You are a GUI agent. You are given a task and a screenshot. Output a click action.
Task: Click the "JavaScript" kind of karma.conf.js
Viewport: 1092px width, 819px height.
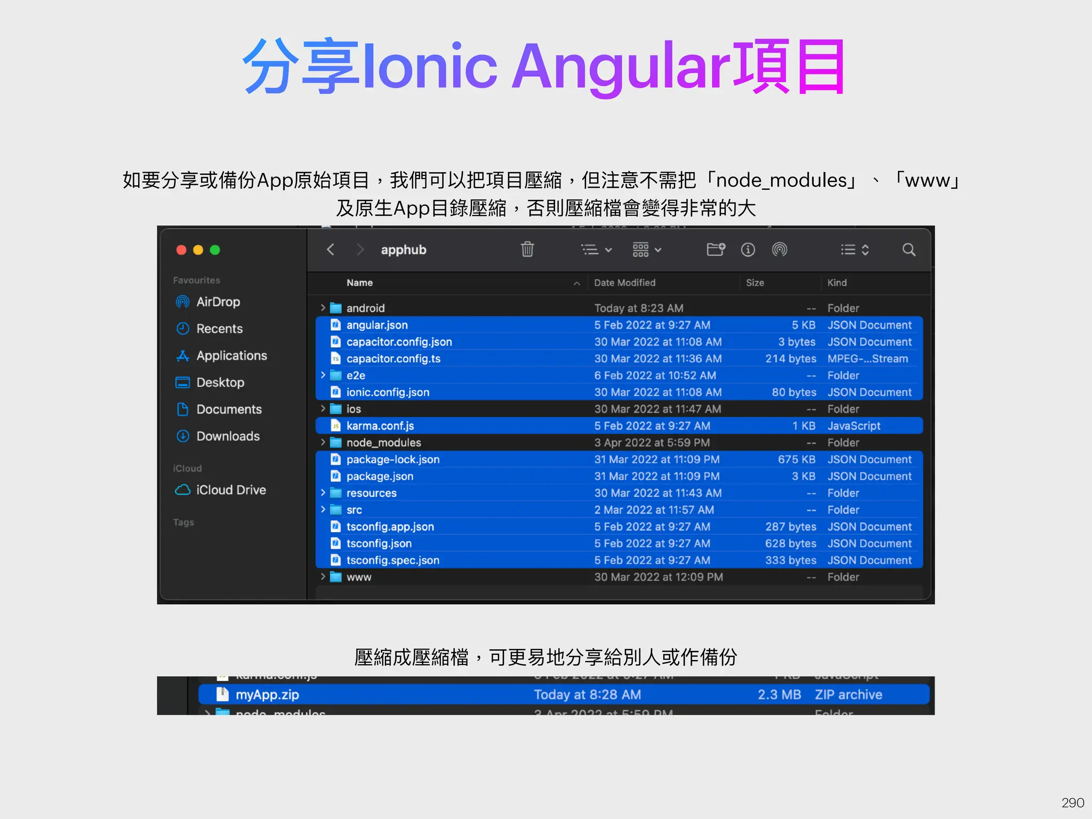[x=854, y=425]
